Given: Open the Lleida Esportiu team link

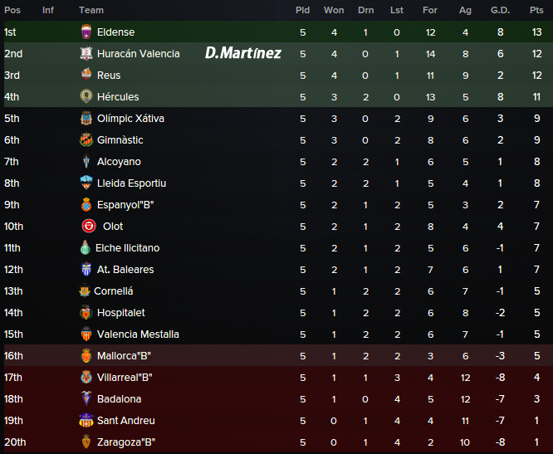Looking at the screenshot, I should 131,183.
